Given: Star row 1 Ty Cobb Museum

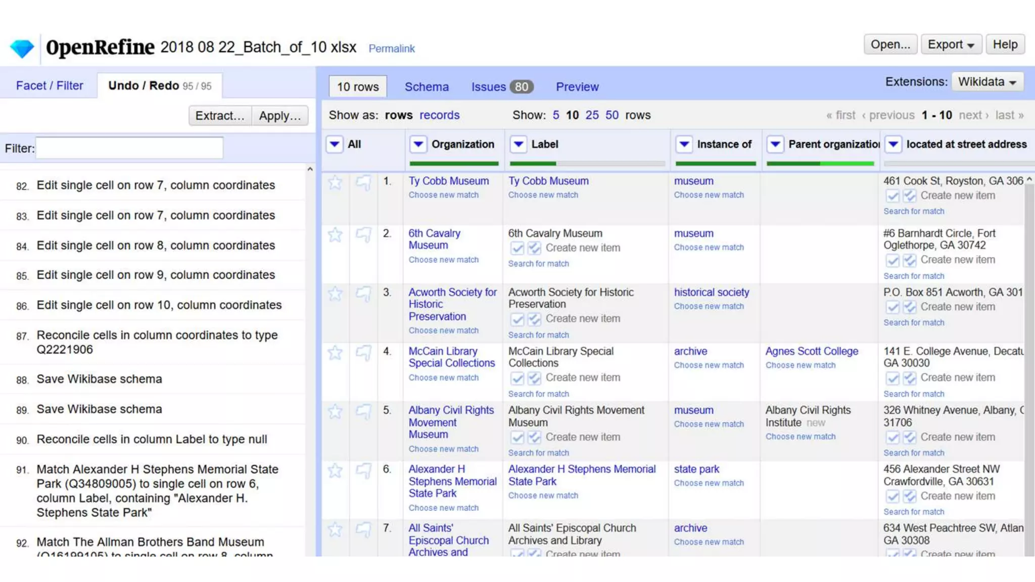Looking at the screenshot, I should (335, 182).
